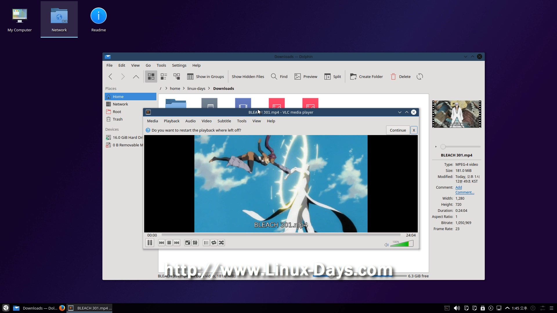Toggle VLC shuffle random button
This screenshot has width=557, height=313.
click(221, 243)
